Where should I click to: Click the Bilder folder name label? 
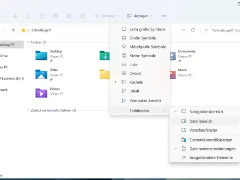pyautogui.click(x=53, y=70)
